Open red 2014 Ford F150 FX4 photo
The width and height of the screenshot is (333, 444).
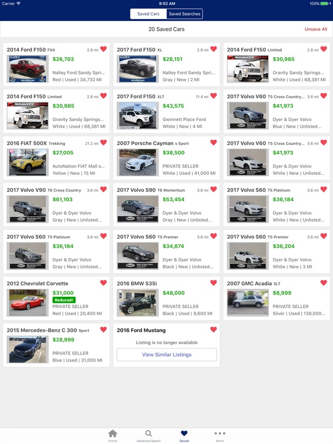pyautogui.click(x=27, y=69)
